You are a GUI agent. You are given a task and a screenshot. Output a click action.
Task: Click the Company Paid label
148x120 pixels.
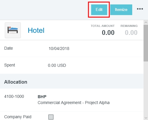click(x=18, y=117)
